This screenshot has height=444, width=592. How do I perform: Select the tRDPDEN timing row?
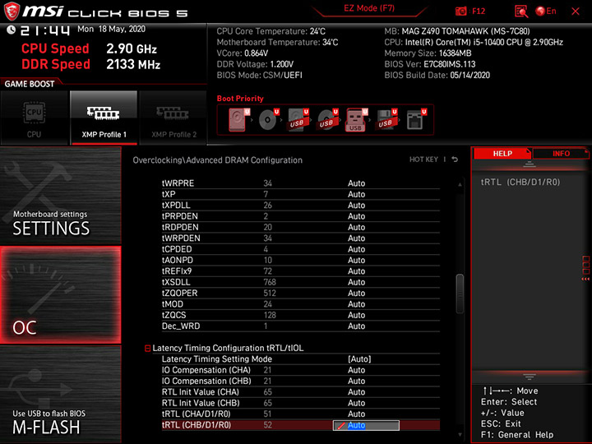(301, 227)
